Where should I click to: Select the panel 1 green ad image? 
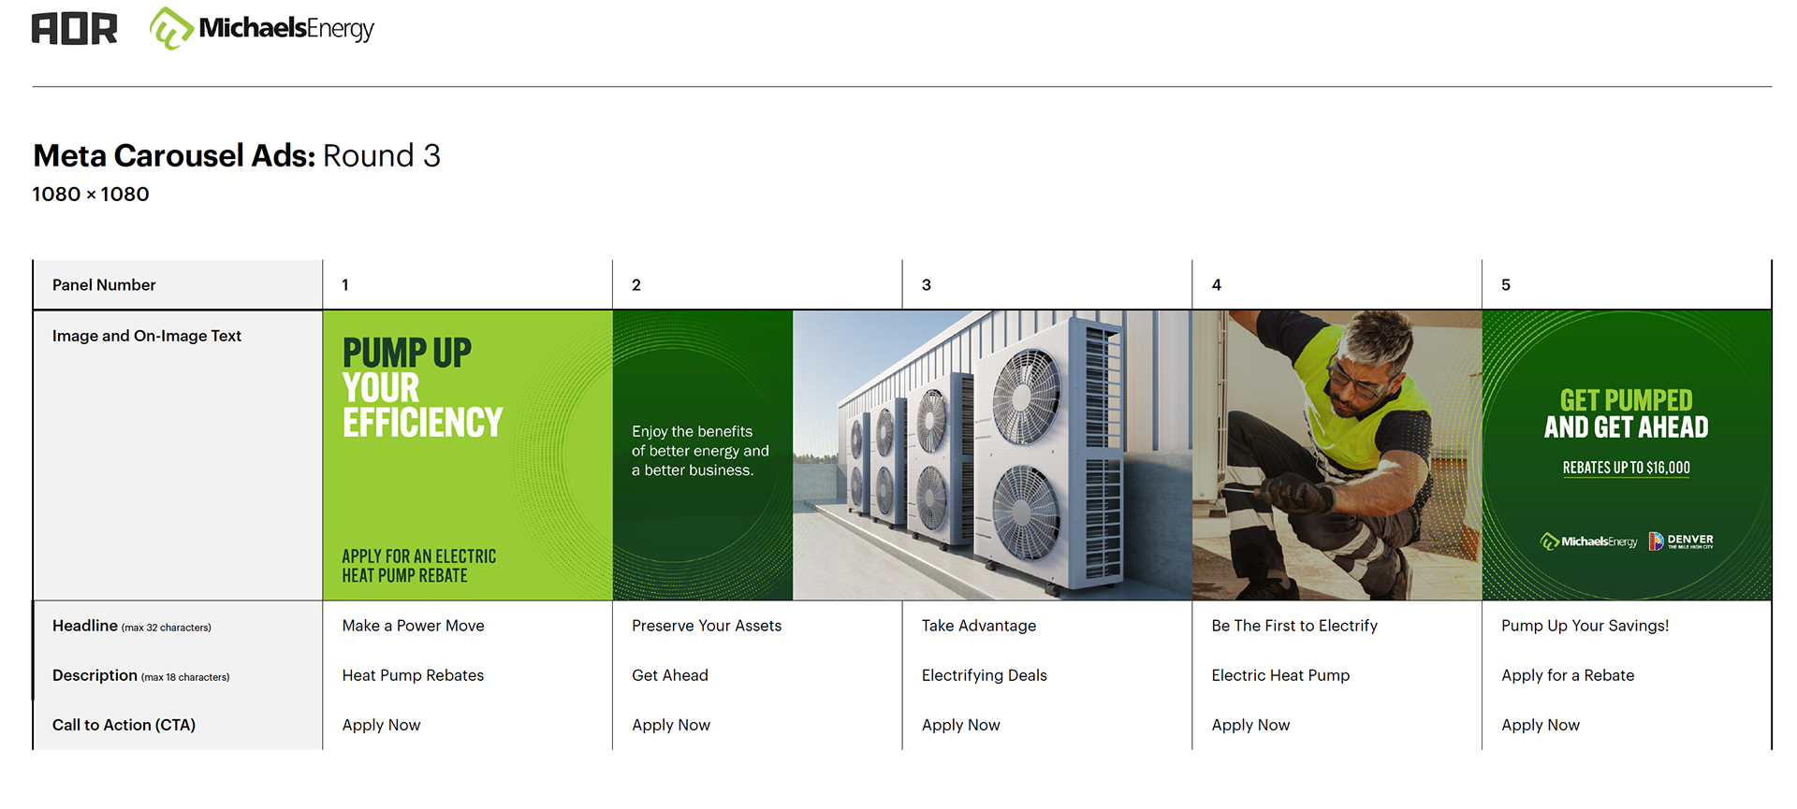(468, 455)
